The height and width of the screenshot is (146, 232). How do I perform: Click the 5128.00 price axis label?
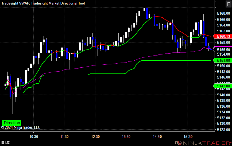coord(224,130)
